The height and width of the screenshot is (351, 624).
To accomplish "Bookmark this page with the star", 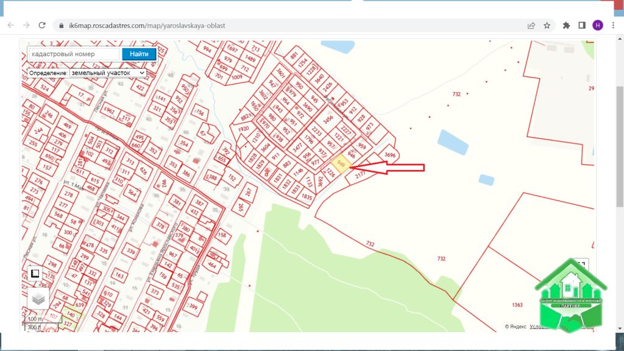I will [x=547, y=25].
